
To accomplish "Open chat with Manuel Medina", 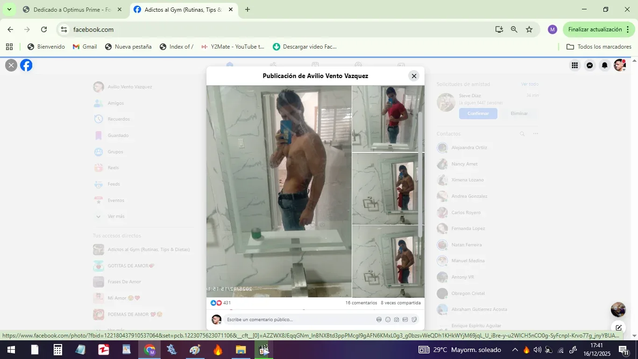I will tap(487, 261).
